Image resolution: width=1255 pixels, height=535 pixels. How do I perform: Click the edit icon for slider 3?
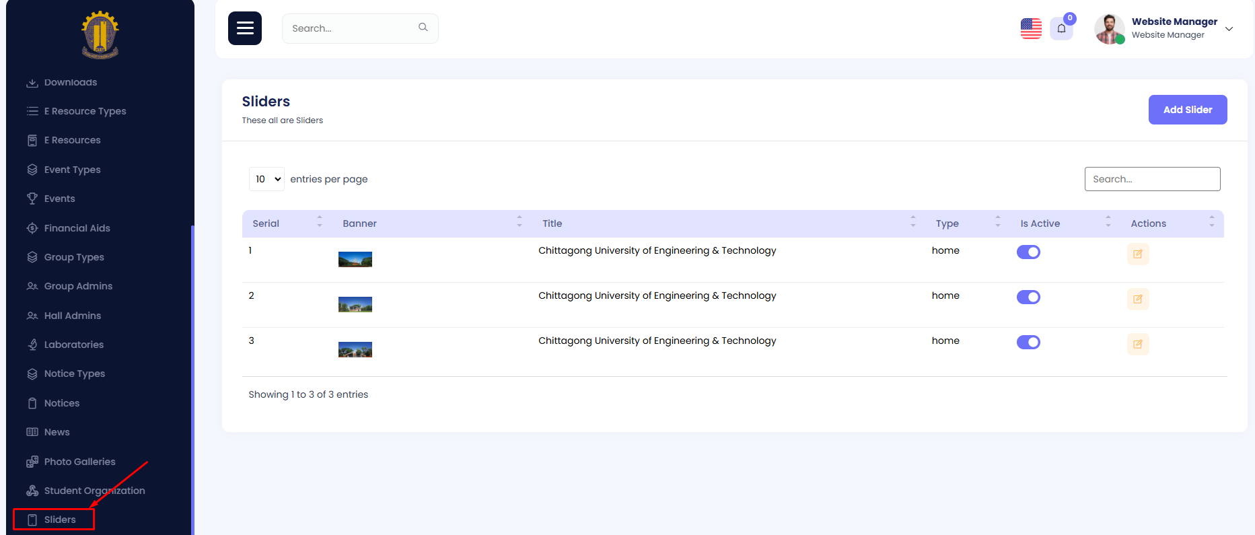1138,344
